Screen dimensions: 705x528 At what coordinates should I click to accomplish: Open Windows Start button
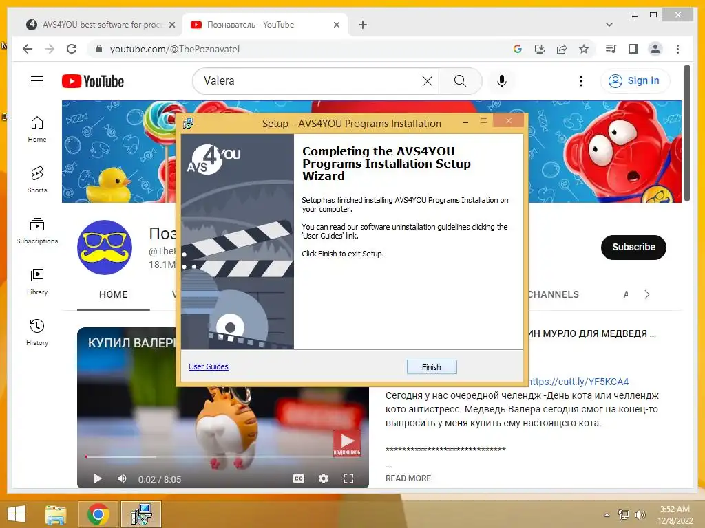(17, 514)
